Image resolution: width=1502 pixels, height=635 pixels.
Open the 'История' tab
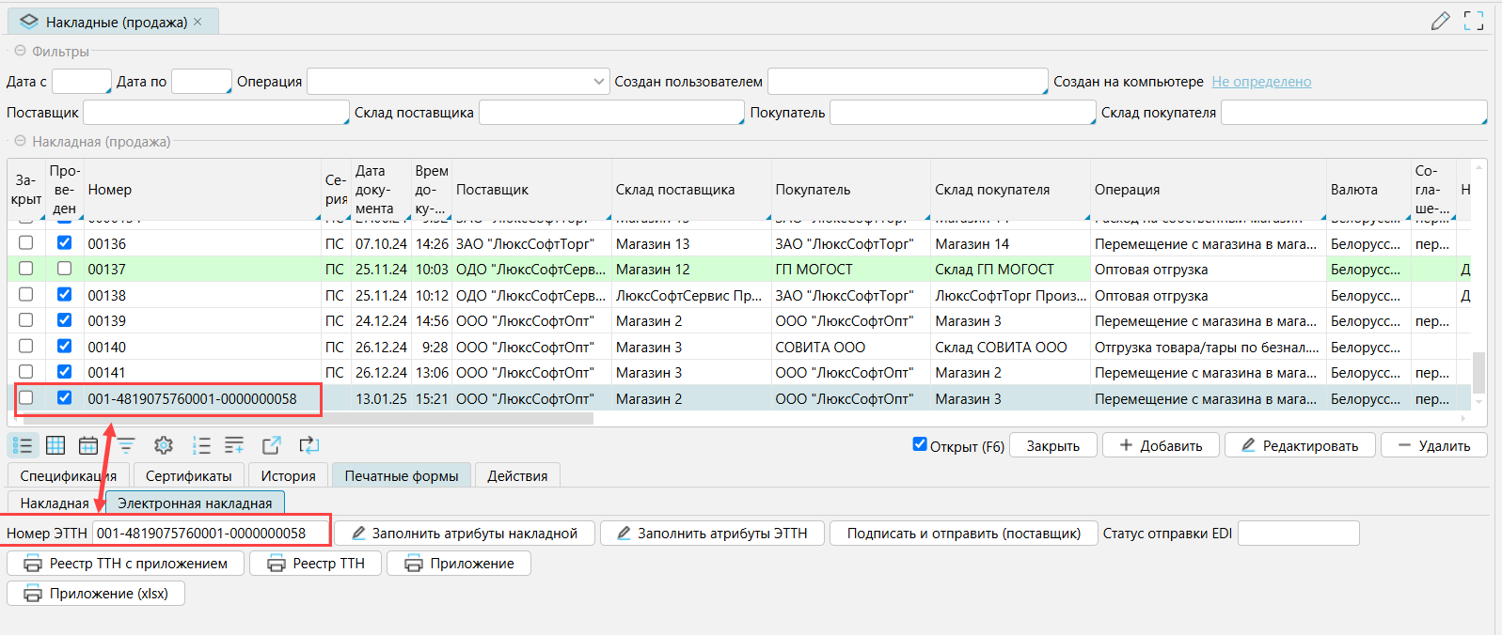pos(288,475)
